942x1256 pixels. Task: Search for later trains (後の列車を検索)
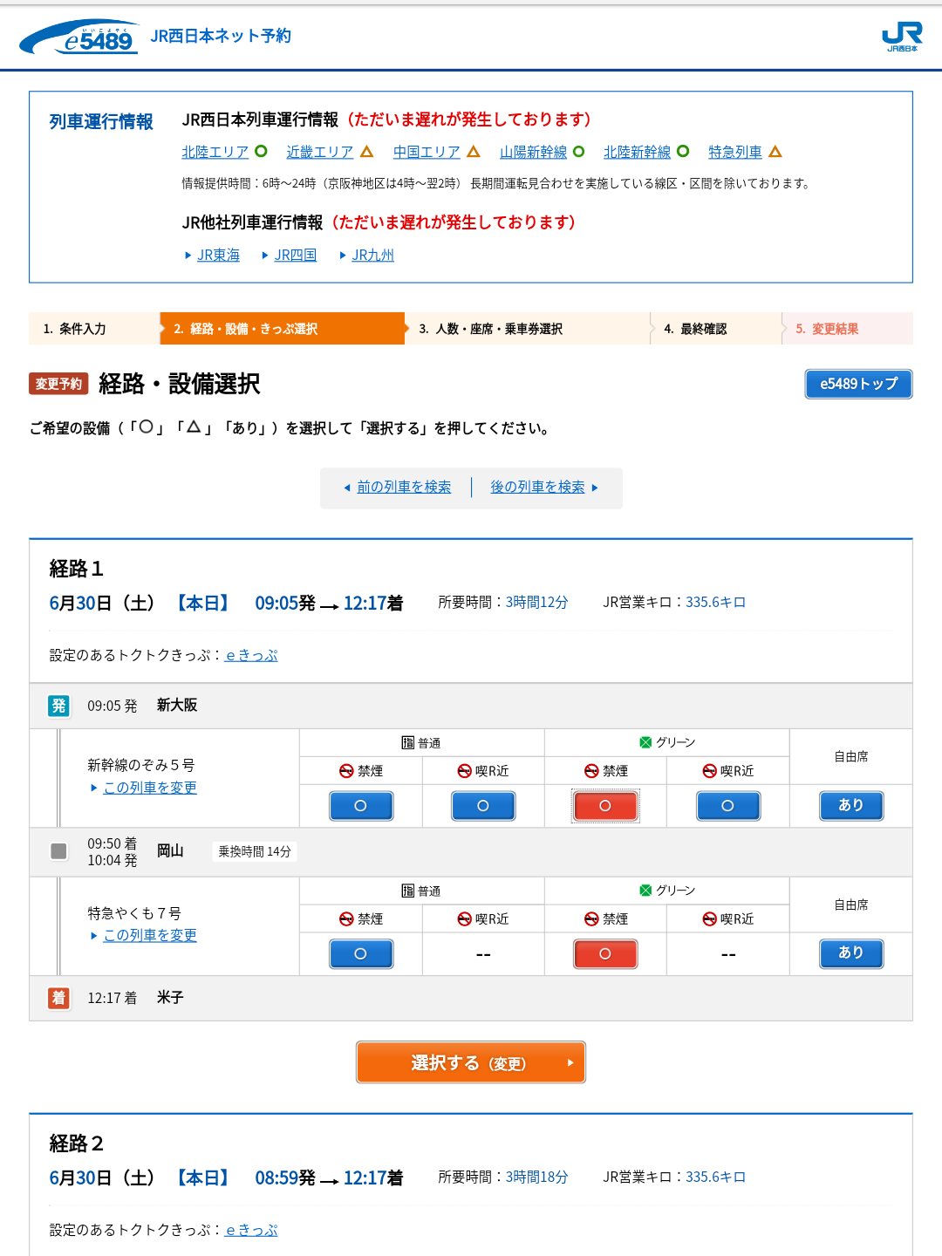(537, 487)
